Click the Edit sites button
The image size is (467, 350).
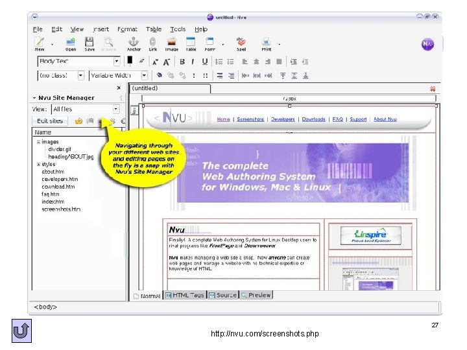50,121
